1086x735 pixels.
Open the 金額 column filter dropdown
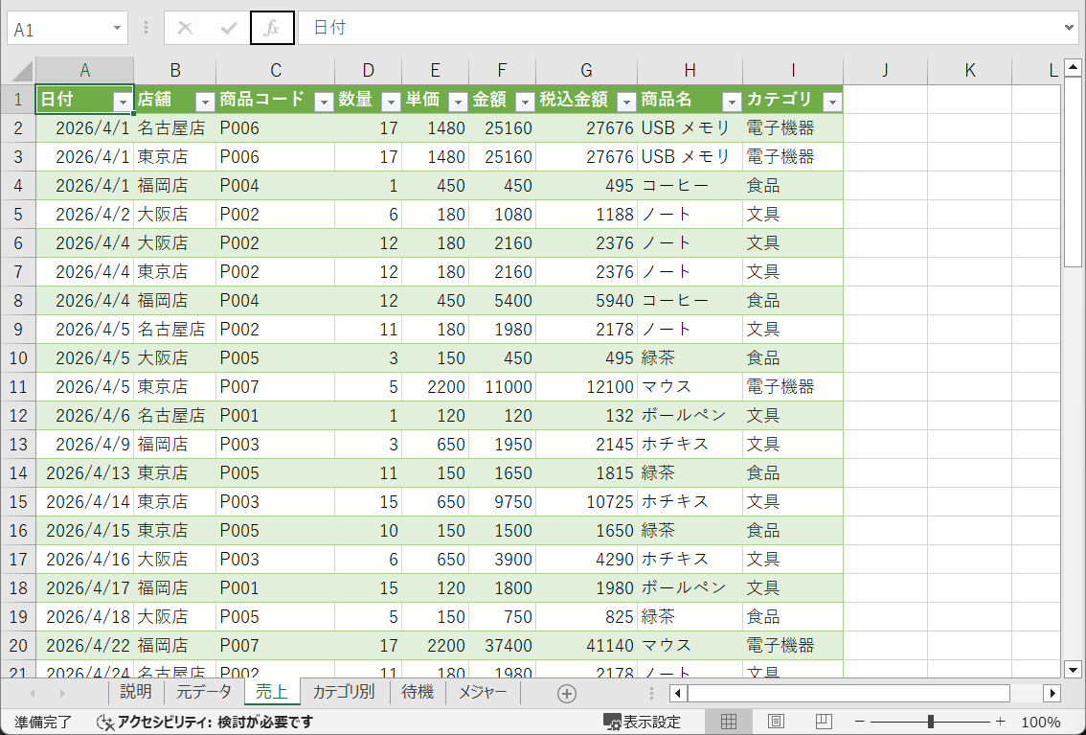click(525, 103)
